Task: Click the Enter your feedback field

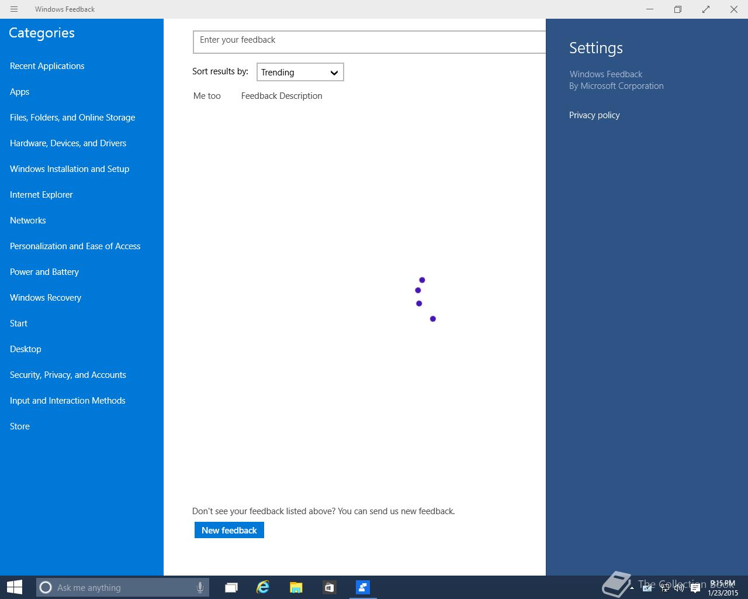Action: tap(369, 42)
